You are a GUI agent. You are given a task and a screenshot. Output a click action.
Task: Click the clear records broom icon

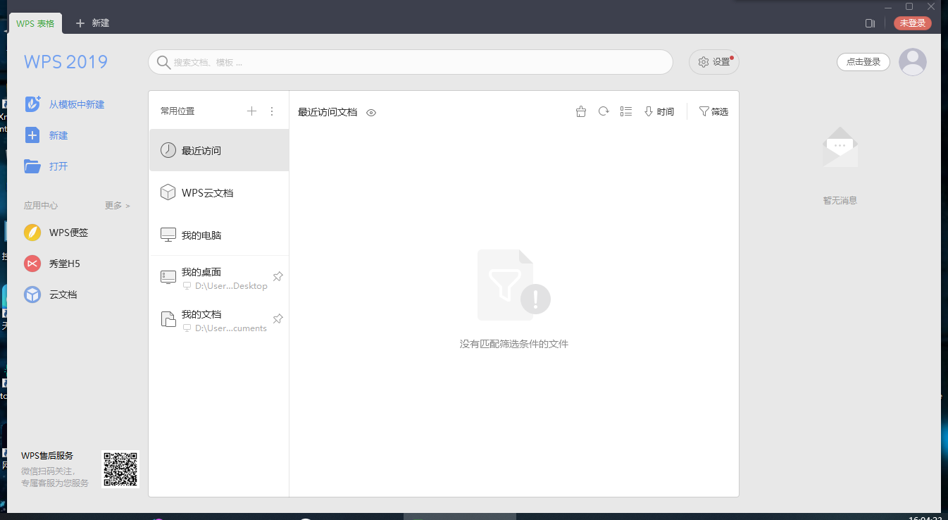tap(580, 111)
